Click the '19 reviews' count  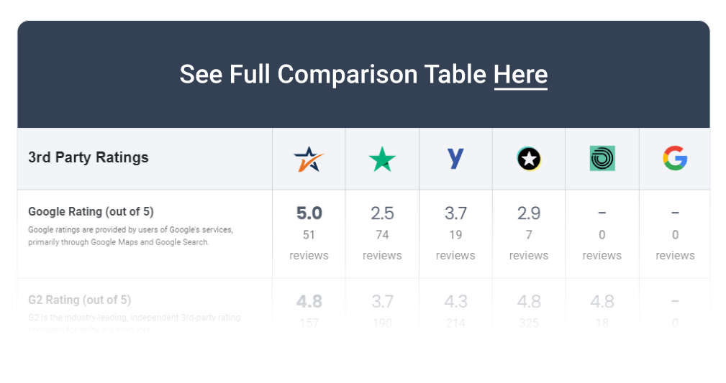(455, 245)
